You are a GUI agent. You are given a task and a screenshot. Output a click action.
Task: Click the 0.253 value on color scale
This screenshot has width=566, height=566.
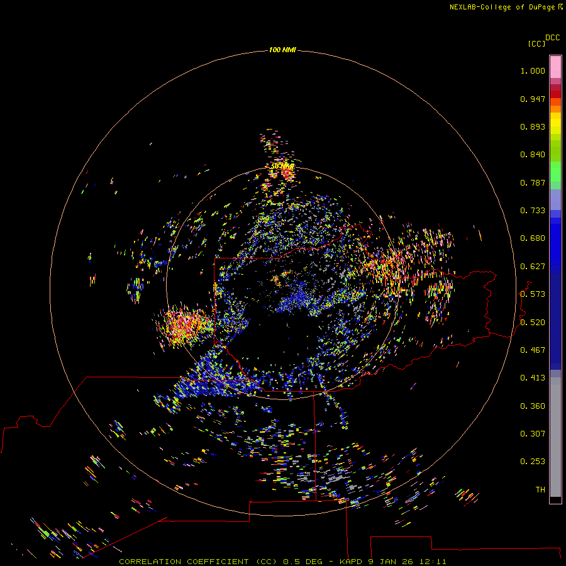[x=533, y=462]
